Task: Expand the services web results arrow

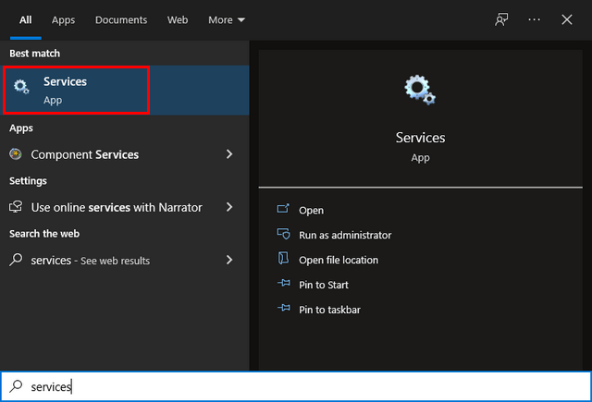Action: click(x=229, y=260)
